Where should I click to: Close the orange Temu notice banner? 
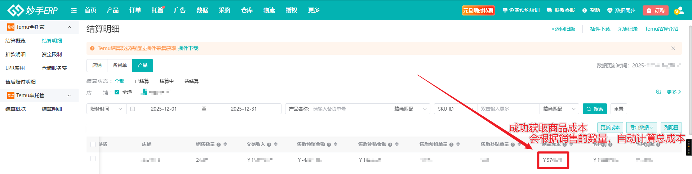click(673, 48)
